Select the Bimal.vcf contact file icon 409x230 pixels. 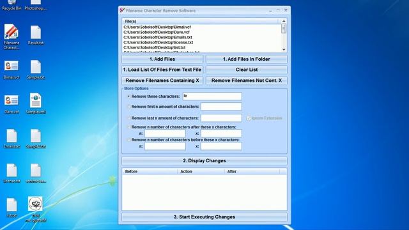point(12,70)
